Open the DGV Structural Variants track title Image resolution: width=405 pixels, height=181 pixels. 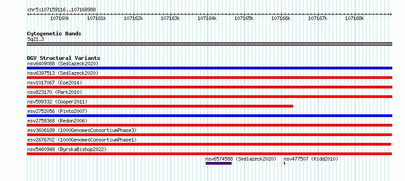tap(64, 58)
